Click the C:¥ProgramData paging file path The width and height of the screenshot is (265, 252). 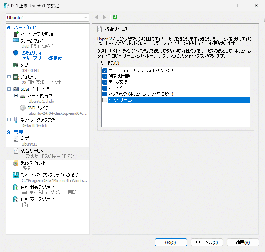(54, 180)
